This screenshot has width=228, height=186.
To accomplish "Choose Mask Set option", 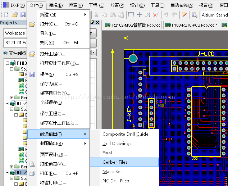I will [x=124, y=172].
